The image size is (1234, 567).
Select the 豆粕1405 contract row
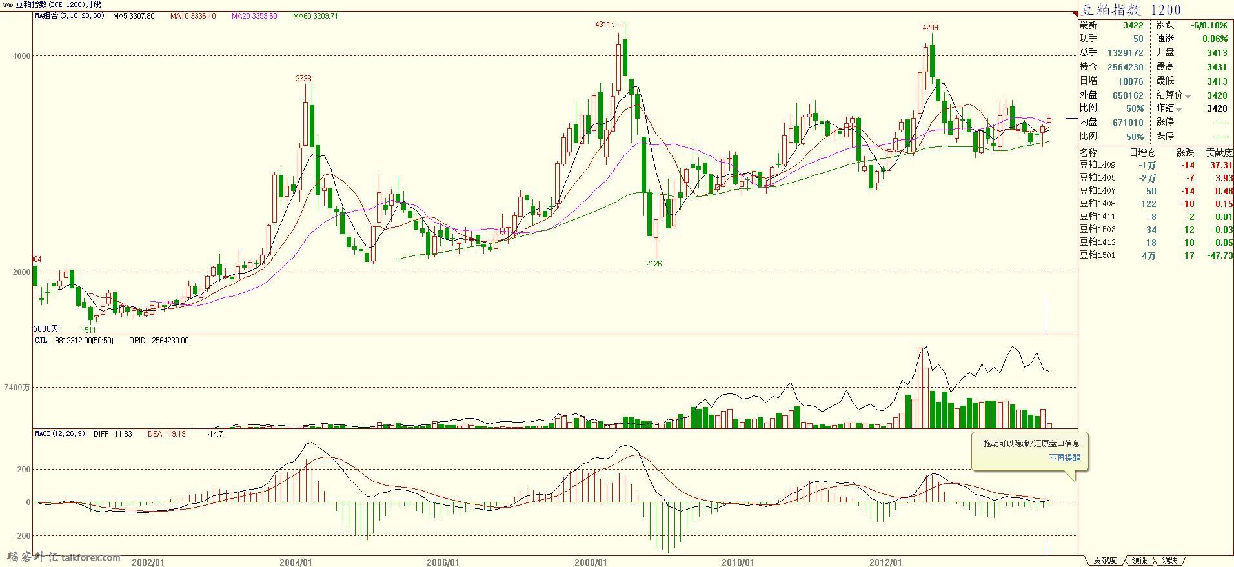1156,178
